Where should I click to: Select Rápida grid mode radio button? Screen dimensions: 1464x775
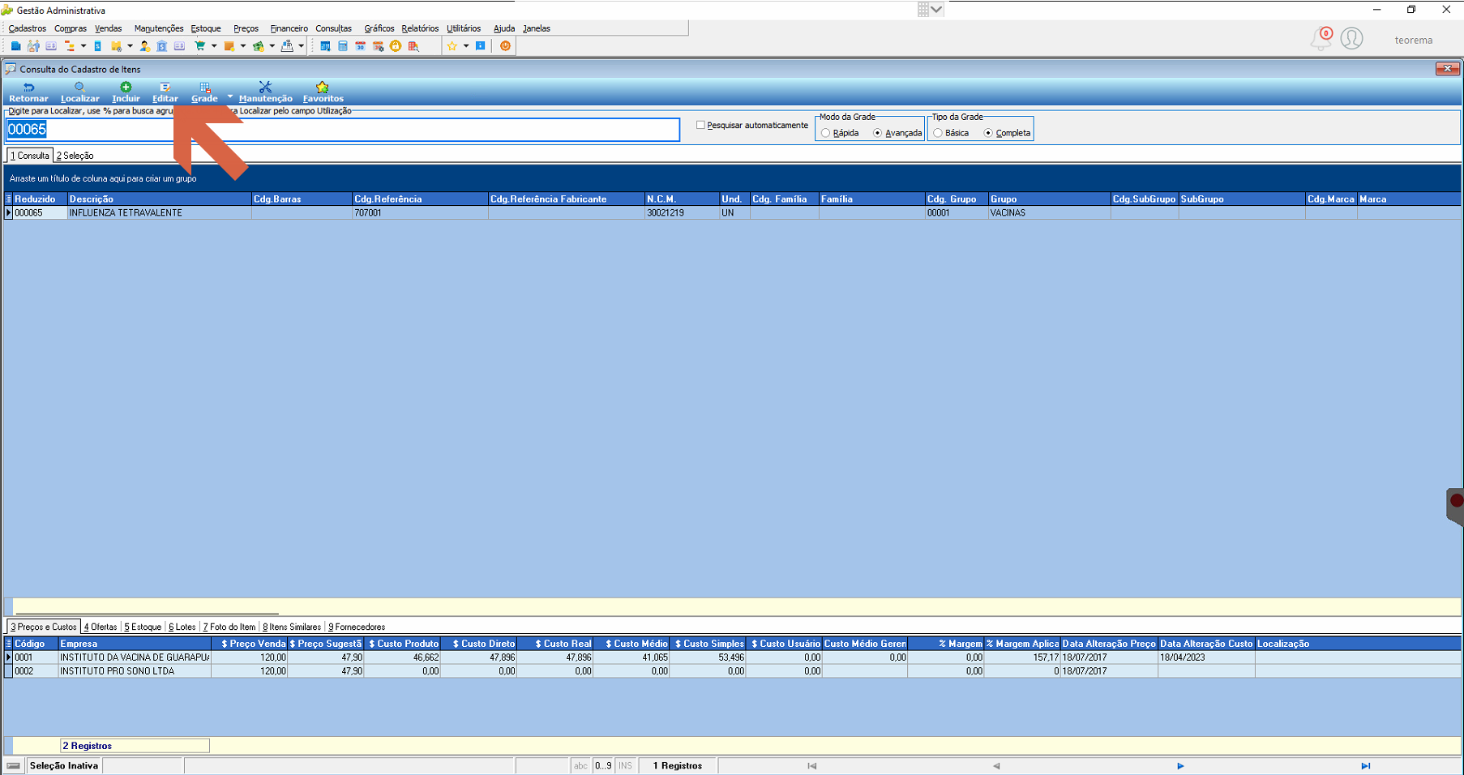point(825,133)
